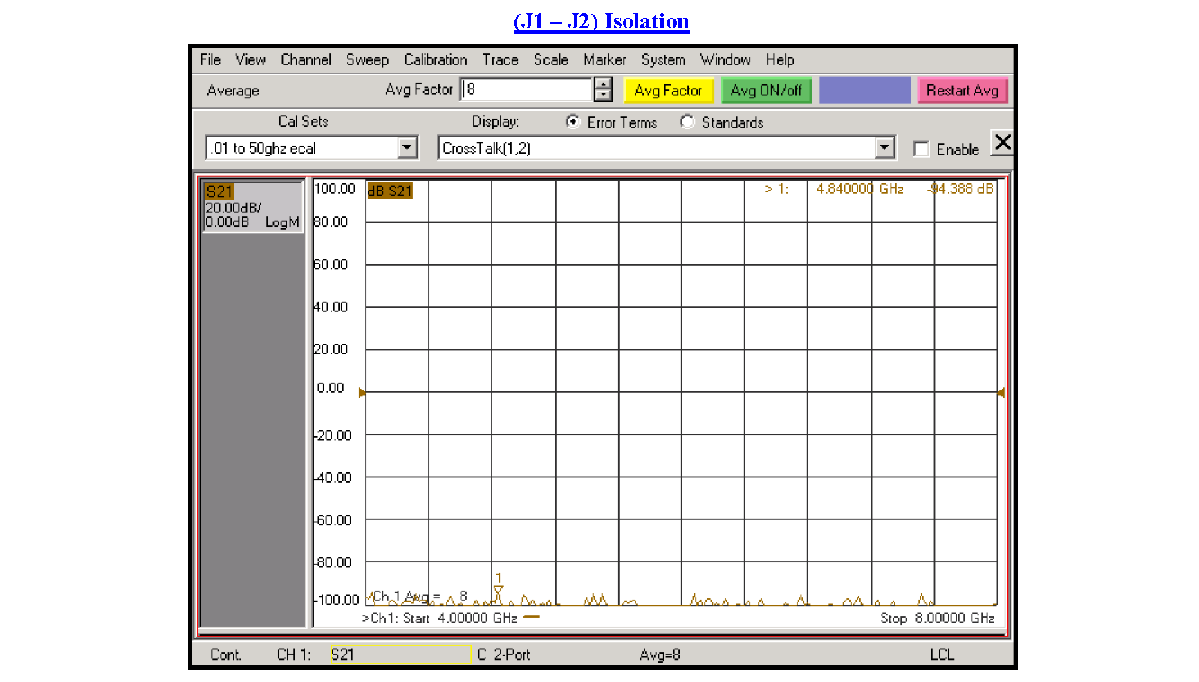This screenshot has width=1199, height=682.
Task: Click the yellow Avg Factor softkey
Action: (668, 90)
